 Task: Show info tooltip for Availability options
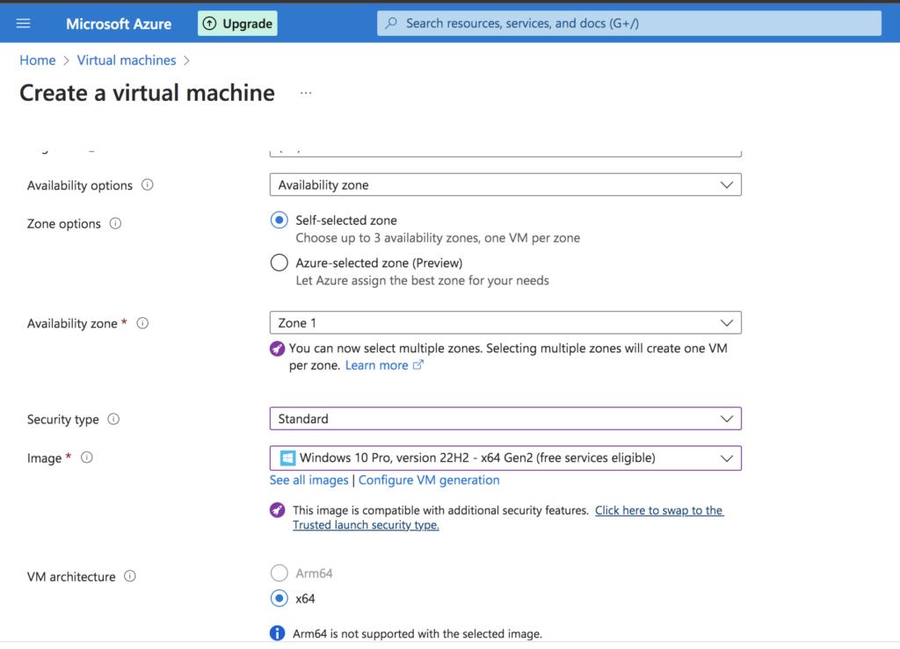(x=148, y=185)
